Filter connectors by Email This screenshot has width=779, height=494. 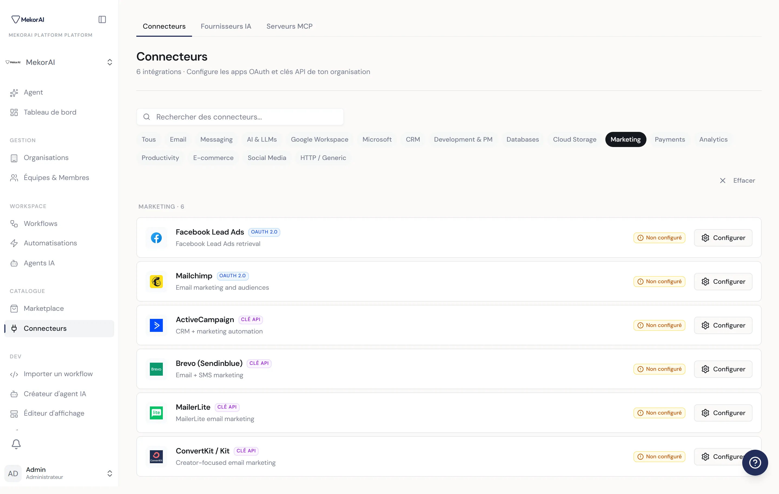(x=178, y=139)
